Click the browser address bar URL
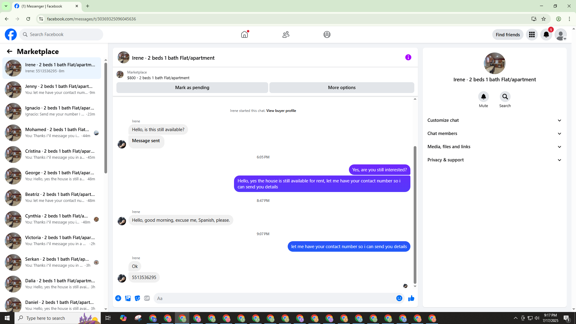This screenshot has width=576, height=324. 91,19
